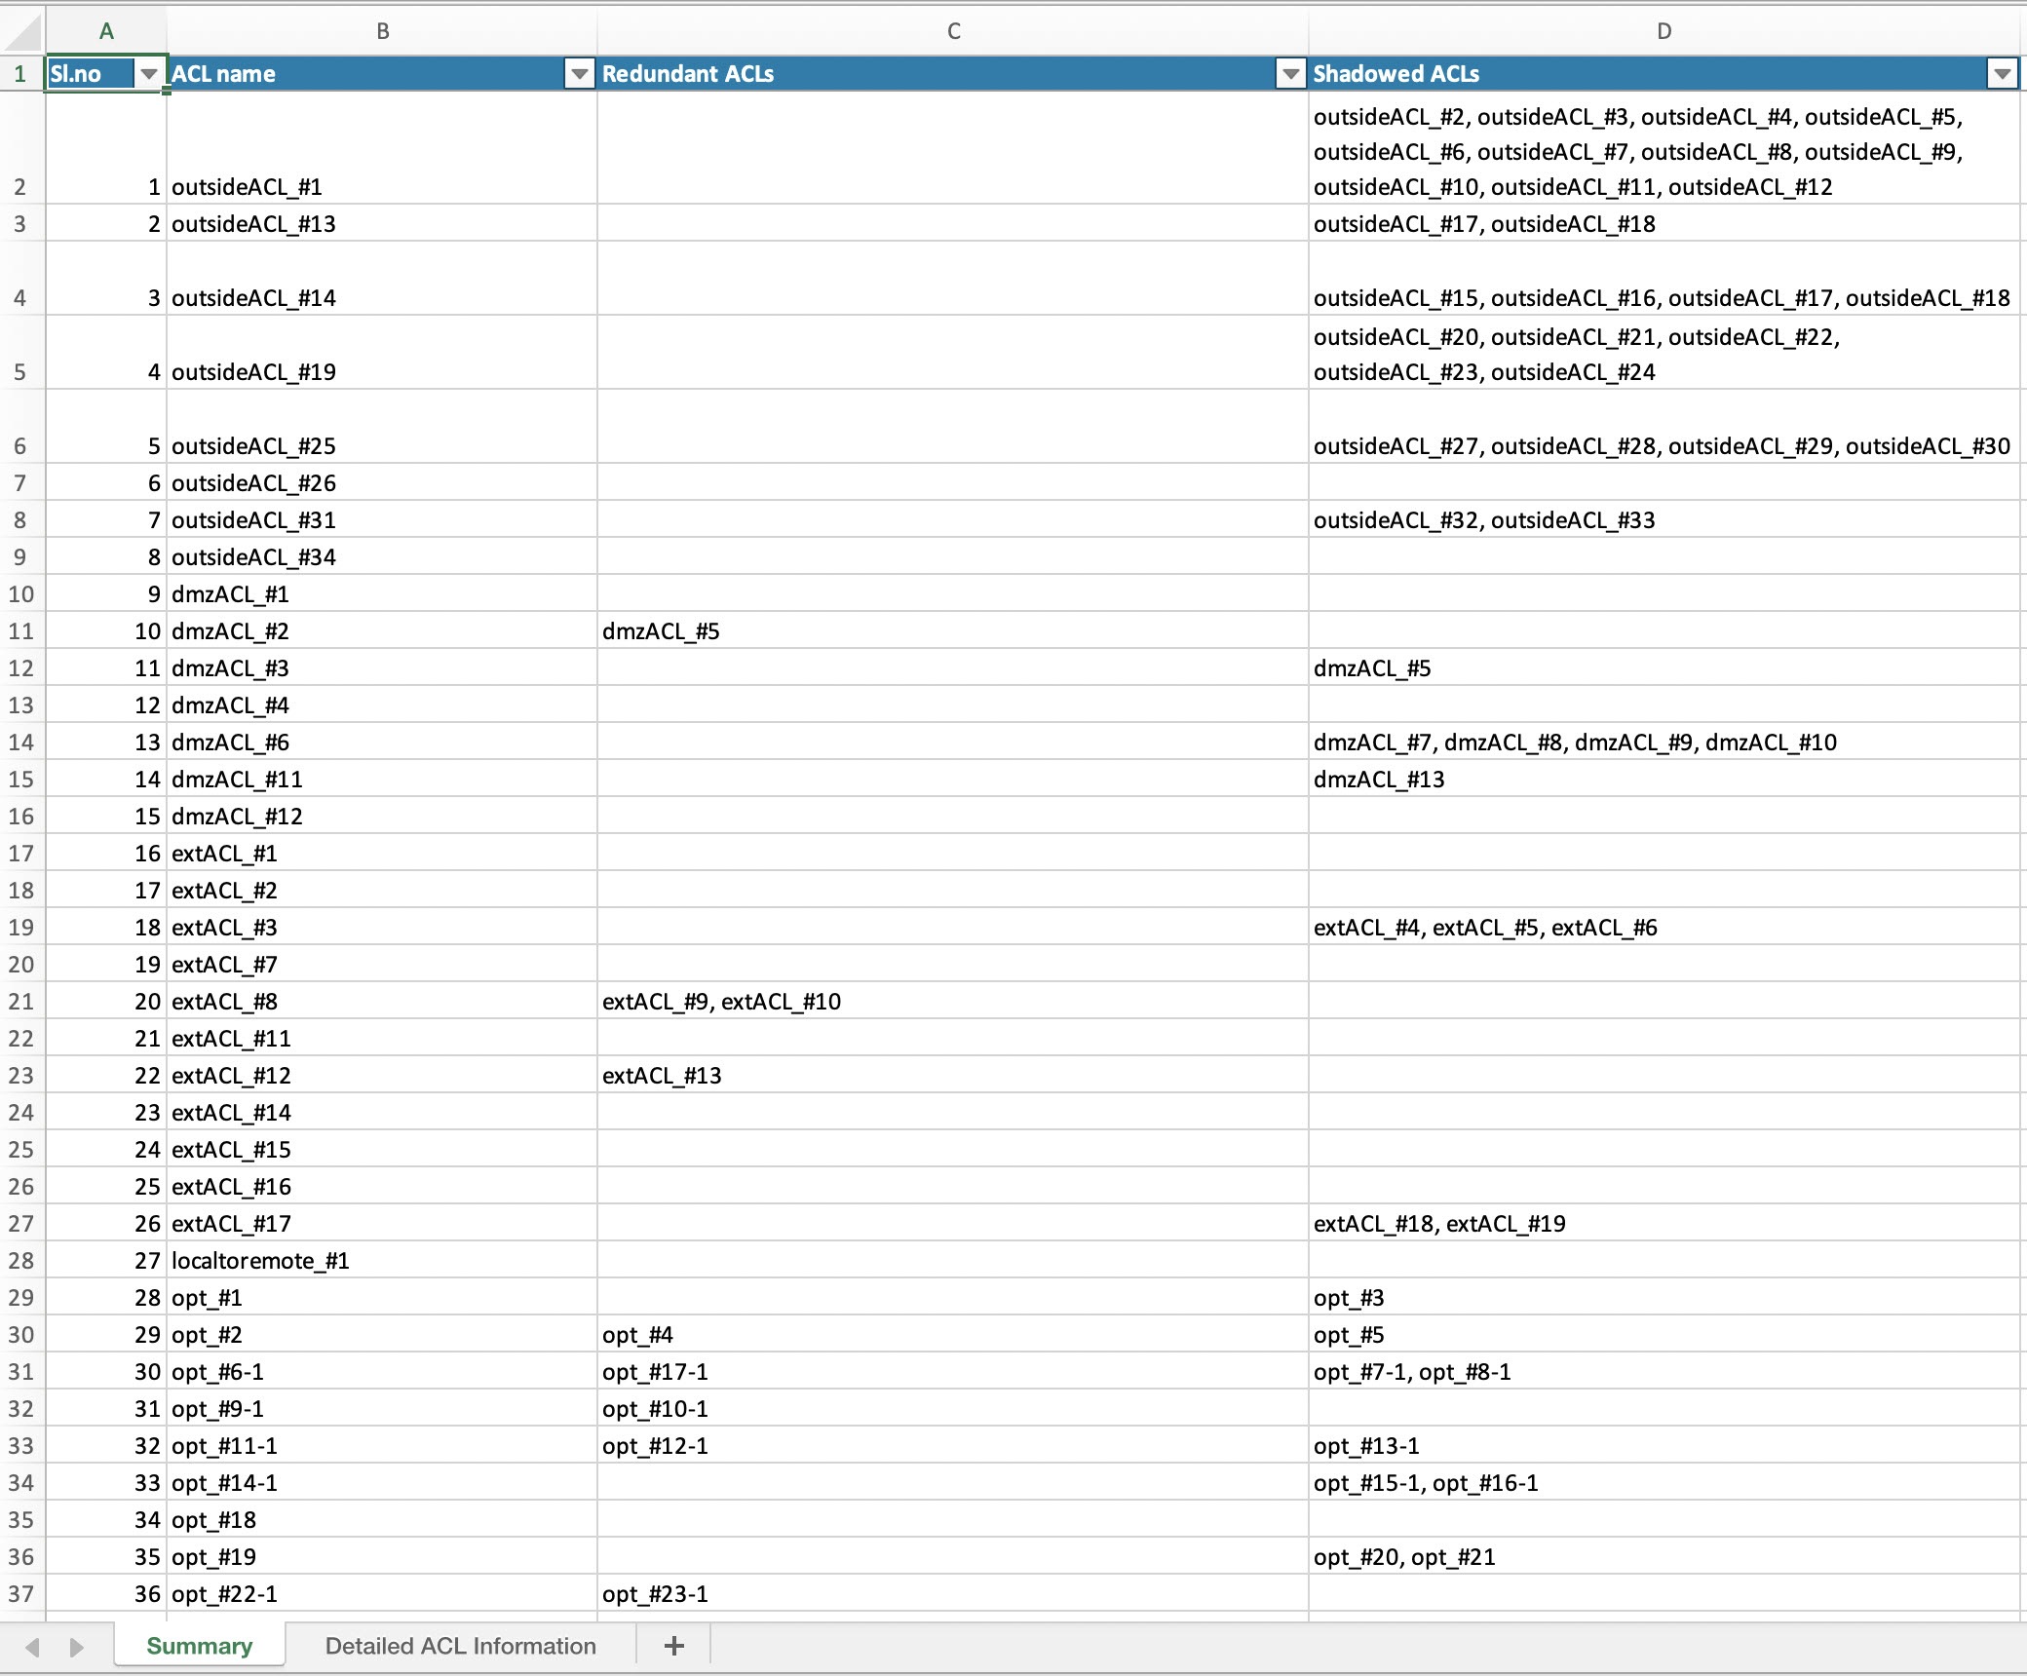Click the Add Sheet plus icon
The image size is (2027, 1676).
click(x=673, y=1646)
